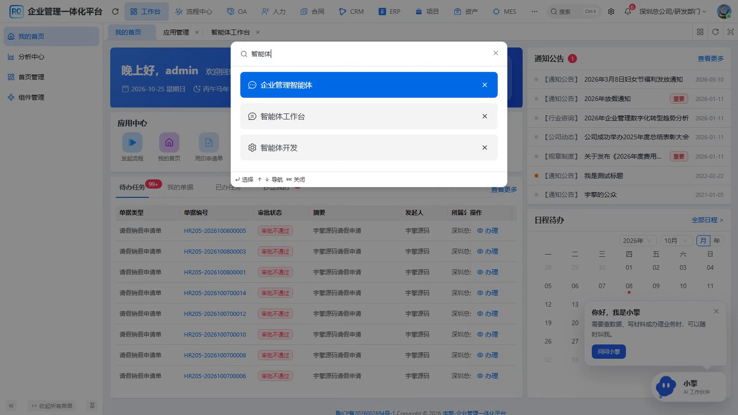Click the tab grid layout icon
This screenshot has height=415, width=738.
700,32
